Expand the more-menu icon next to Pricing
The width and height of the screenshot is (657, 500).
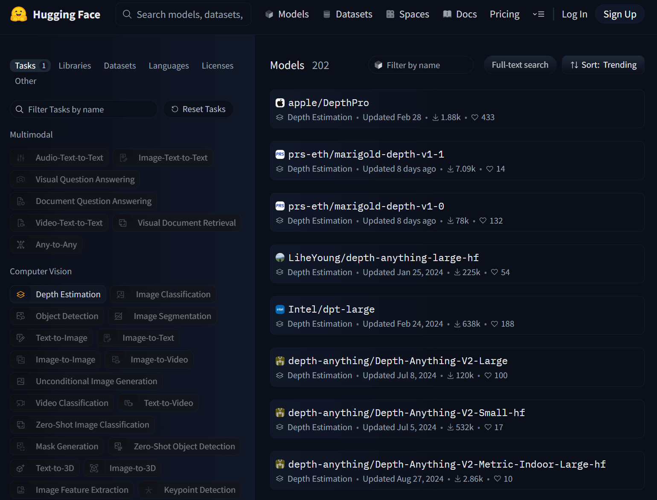pos(538,14)
